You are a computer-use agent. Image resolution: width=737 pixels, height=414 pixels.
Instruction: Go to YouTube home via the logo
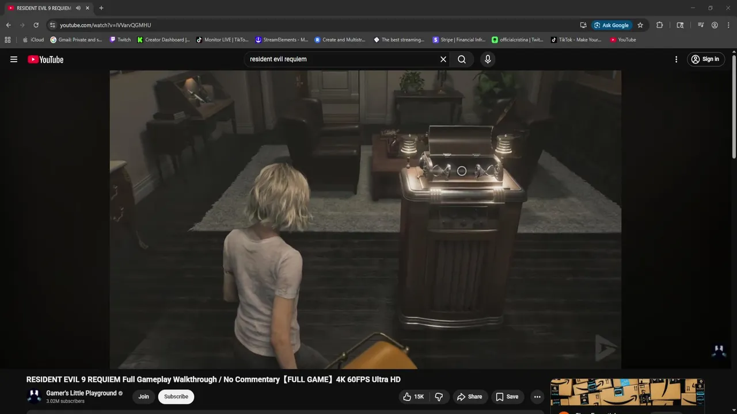point(45,59)
